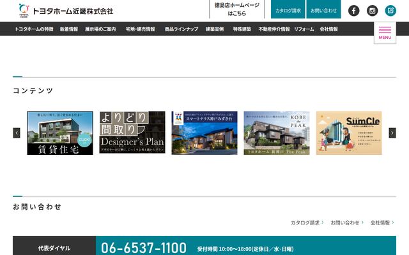Click カタログ請求 link under お問い合わせ
The image size is (409, 255).
pyautogui.click(x=307, y=222)
